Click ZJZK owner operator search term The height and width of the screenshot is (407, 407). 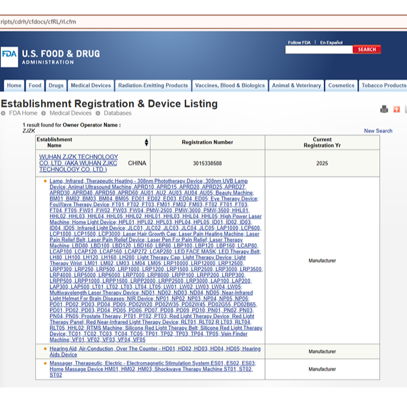[29, 131]
